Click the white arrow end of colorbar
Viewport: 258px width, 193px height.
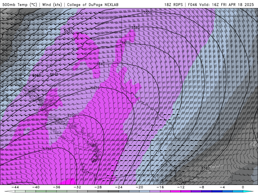(x=10, y=191)
